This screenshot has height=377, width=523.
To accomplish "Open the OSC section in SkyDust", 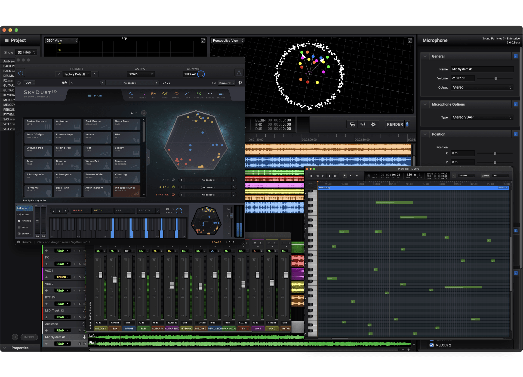I will pos(131,95).
